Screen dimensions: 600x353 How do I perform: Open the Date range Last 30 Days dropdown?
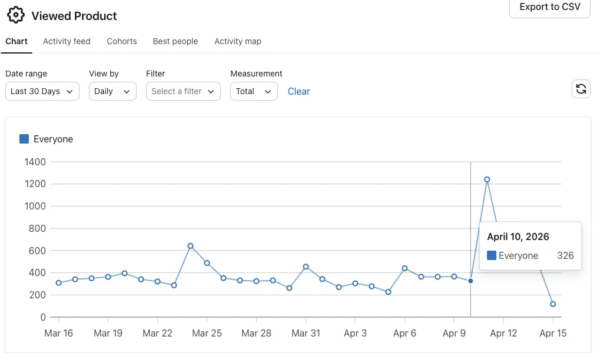[x=42, y=91]
